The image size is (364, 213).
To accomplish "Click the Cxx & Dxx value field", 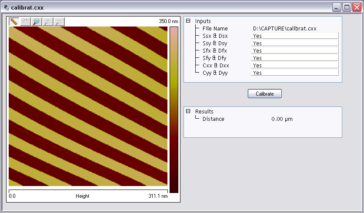I will (x=294, y=66).
